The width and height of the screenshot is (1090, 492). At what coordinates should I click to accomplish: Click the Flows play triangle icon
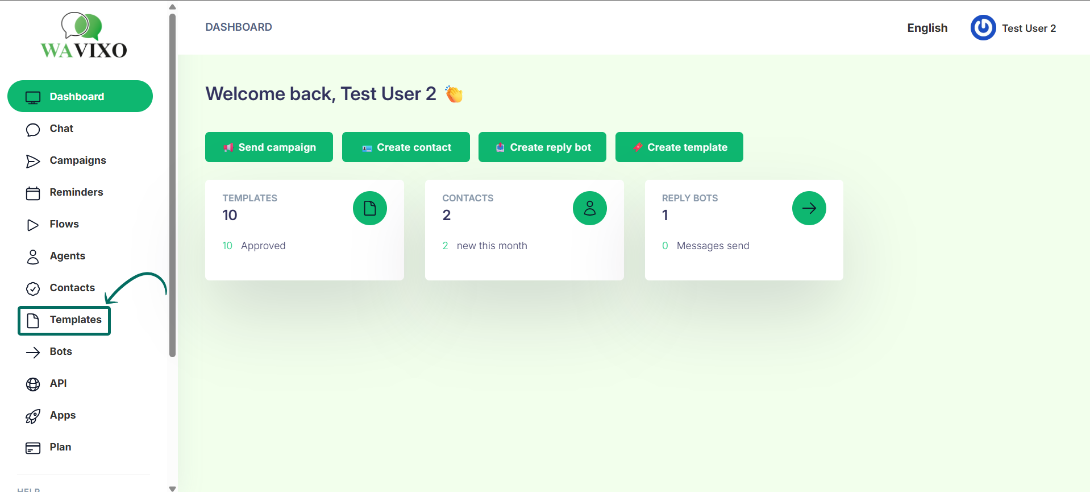tap(33, 225)
